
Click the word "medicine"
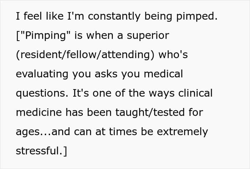[x=39, y=112]
